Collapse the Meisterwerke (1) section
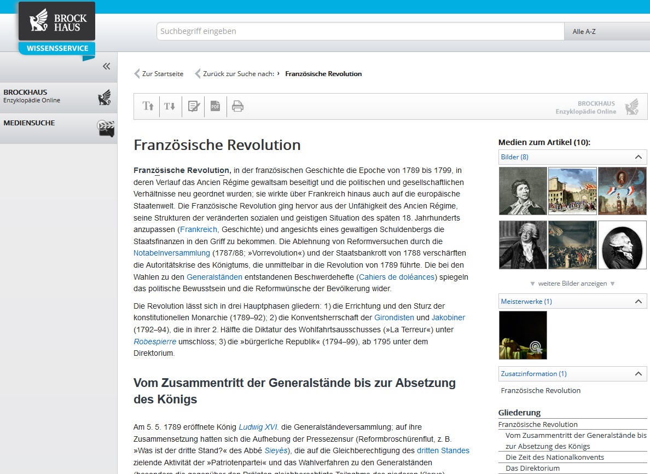 (637, 302)
